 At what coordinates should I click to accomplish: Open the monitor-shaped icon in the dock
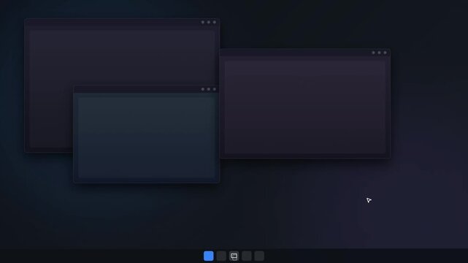[234, 256]
